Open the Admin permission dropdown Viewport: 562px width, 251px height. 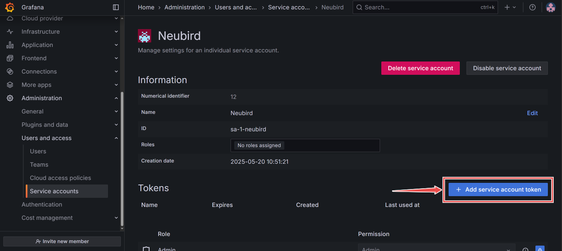coord(436,248)
